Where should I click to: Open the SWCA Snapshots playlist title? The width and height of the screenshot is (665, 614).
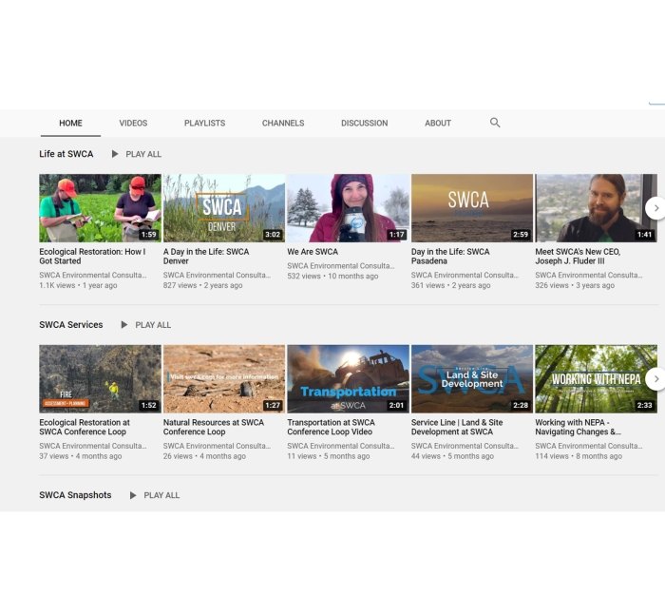[x=75, y=495]
